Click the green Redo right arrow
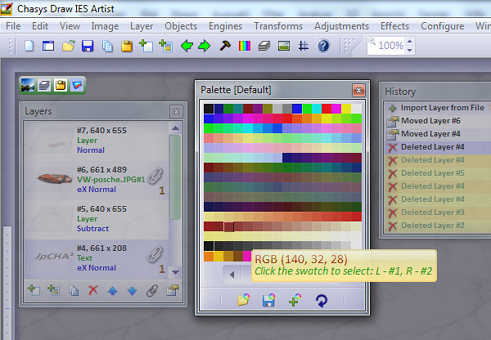Screen dimensions: 491x340 click(204, 46)
